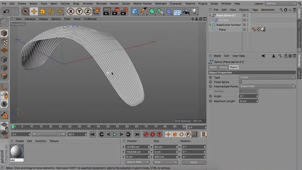Activate the Scale tool
This screenshot has height=170, width=302.
[x=42, y=11]
